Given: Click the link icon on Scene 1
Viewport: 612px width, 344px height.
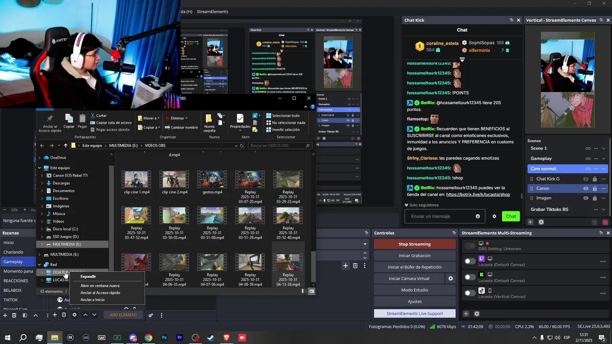Looking at the screenshot, I should coord(588,149).
